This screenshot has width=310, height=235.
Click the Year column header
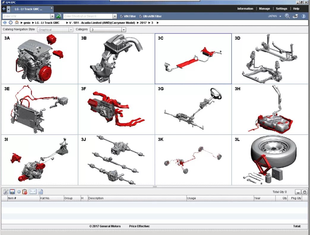pyautogui.click(x=265, y=198)
